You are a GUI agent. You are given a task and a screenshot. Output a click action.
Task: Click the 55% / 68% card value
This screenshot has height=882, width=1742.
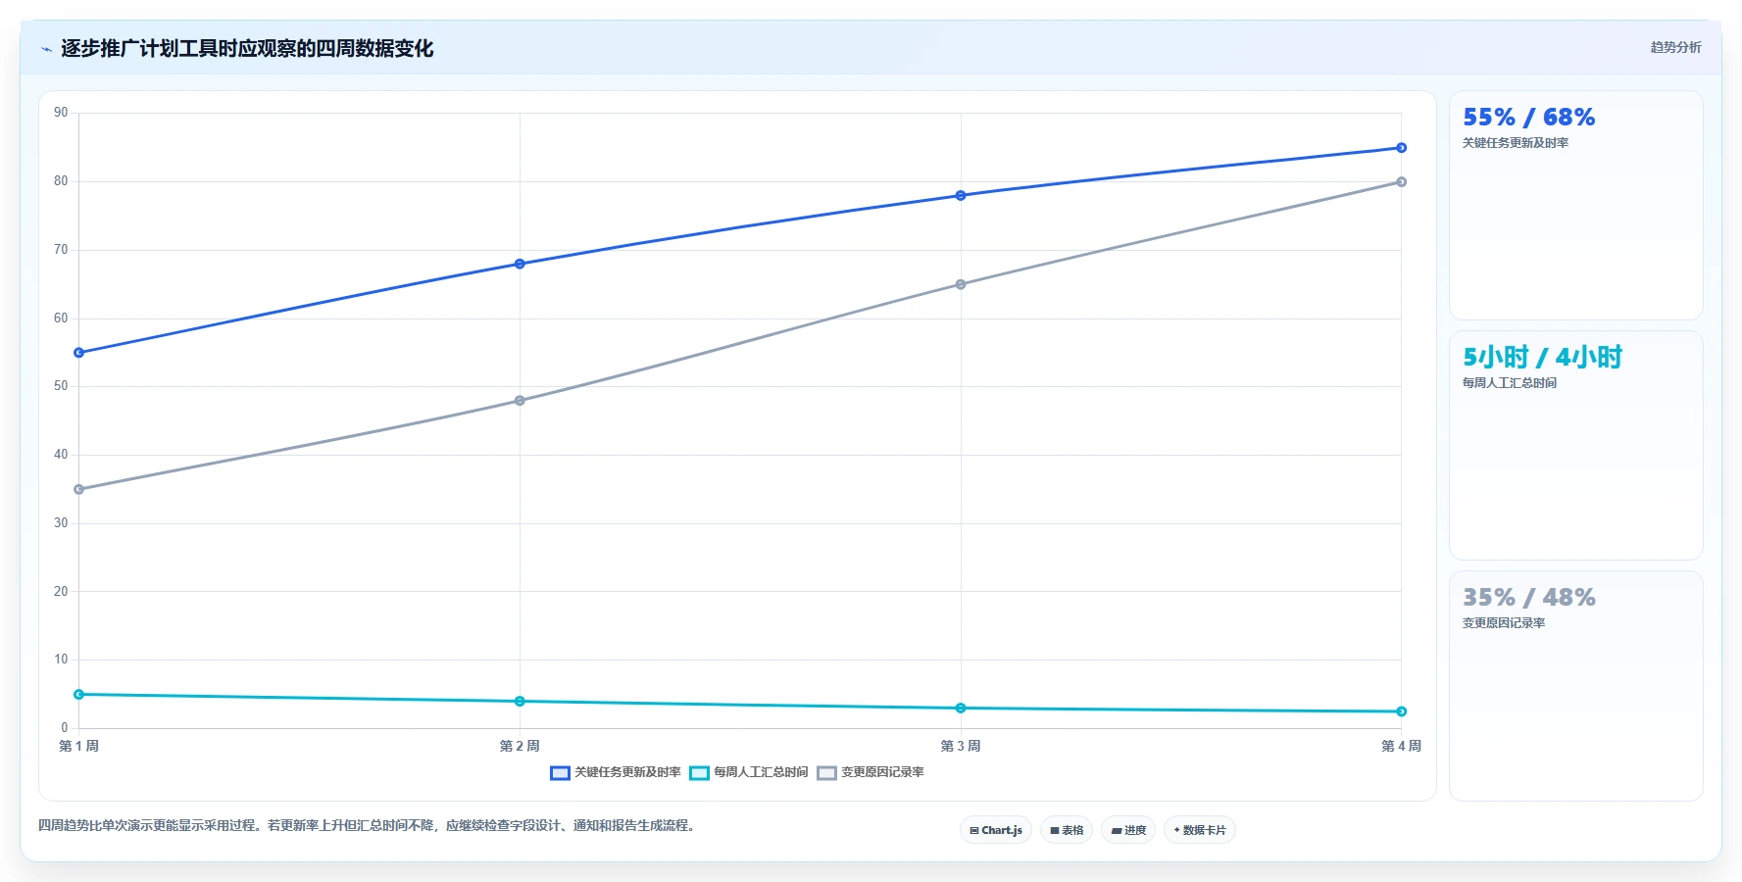coord(1529,118)
